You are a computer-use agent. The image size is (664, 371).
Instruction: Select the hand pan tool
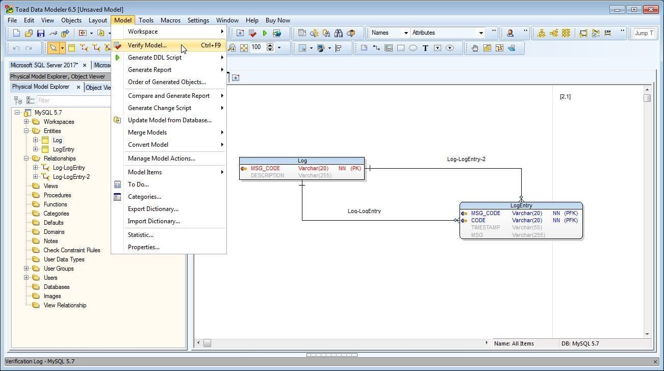(475, 48)
